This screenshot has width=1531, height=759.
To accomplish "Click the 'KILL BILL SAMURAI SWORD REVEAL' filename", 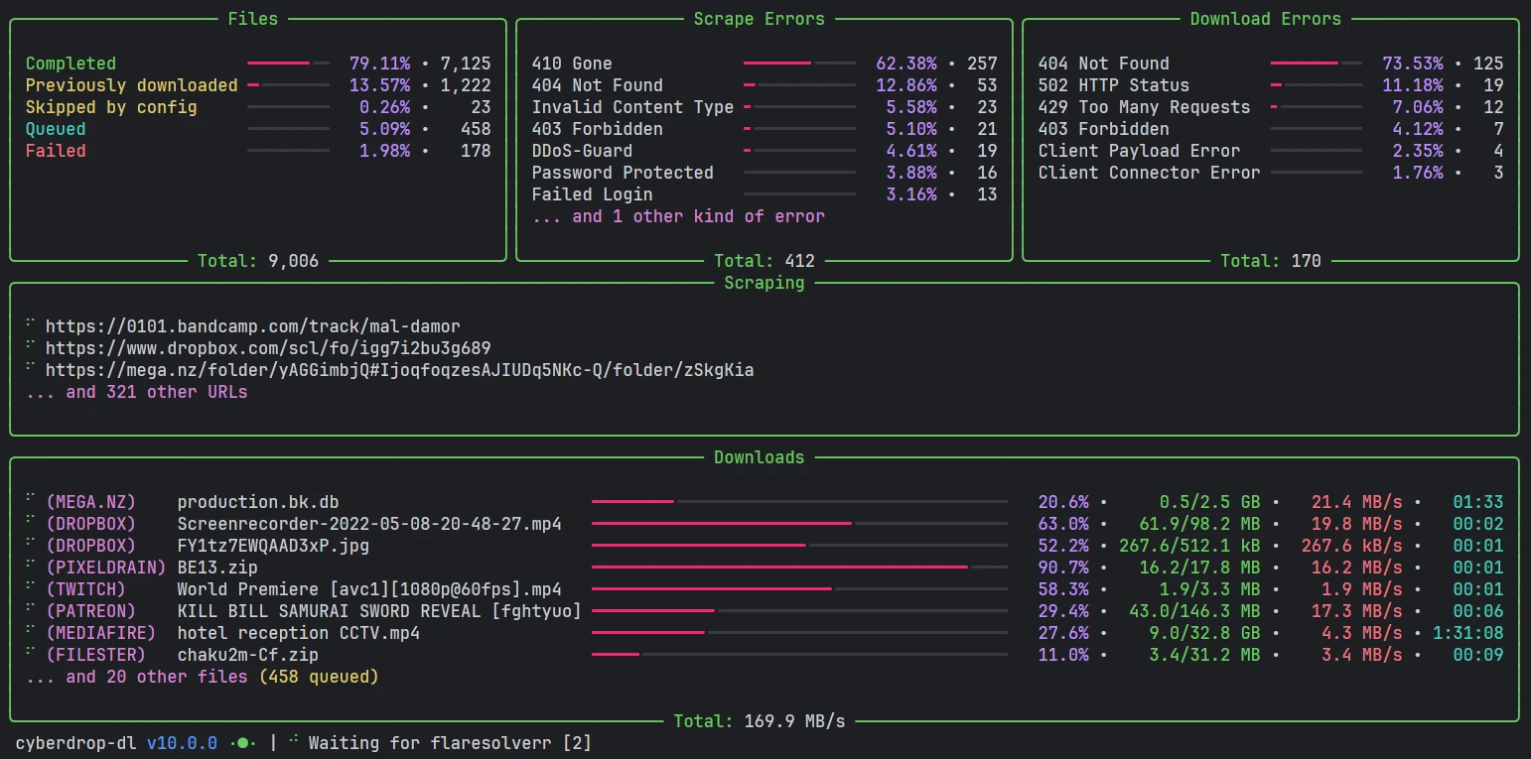I will pos(379,611).
